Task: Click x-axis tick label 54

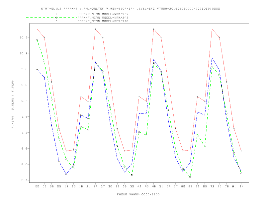Action: tap(168, 186)
